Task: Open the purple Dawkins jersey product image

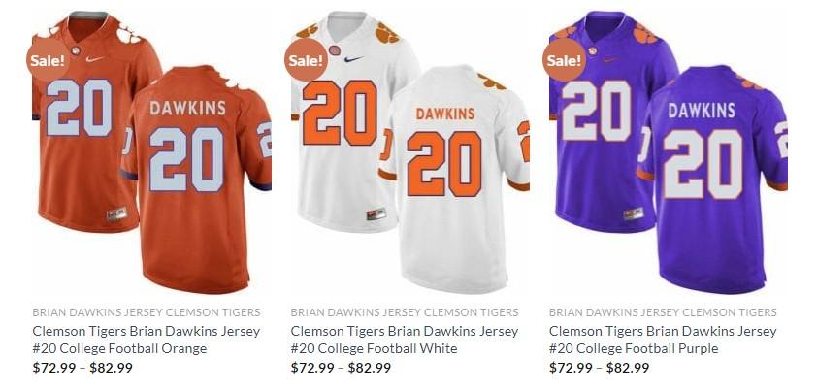Action: pos(669,152)
